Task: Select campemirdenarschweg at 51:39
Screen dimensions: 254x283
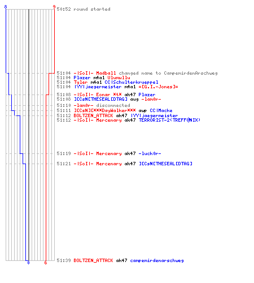Action: (x=157, y=260)
